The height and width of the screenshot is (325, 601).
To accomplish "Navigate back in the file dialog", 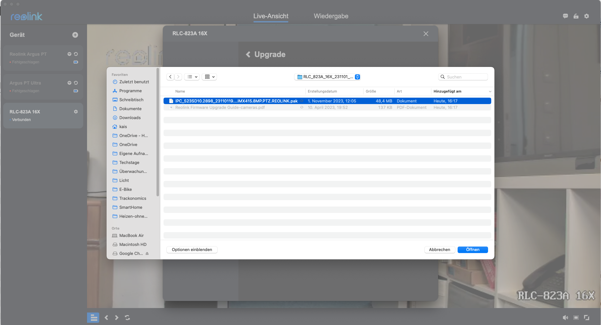I will coord(171,77).
